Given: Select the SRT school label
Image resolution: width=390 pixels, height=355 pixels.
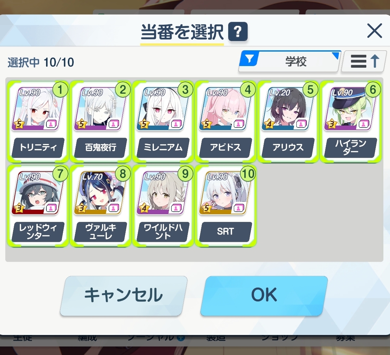Looking at the screenshot, I should [x=225, y=231].
